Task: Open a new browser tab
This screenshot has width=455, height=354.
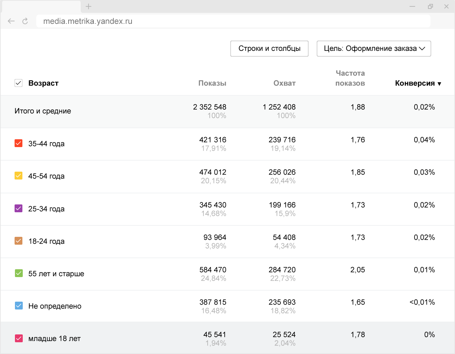Action: [x=89, y=6]
